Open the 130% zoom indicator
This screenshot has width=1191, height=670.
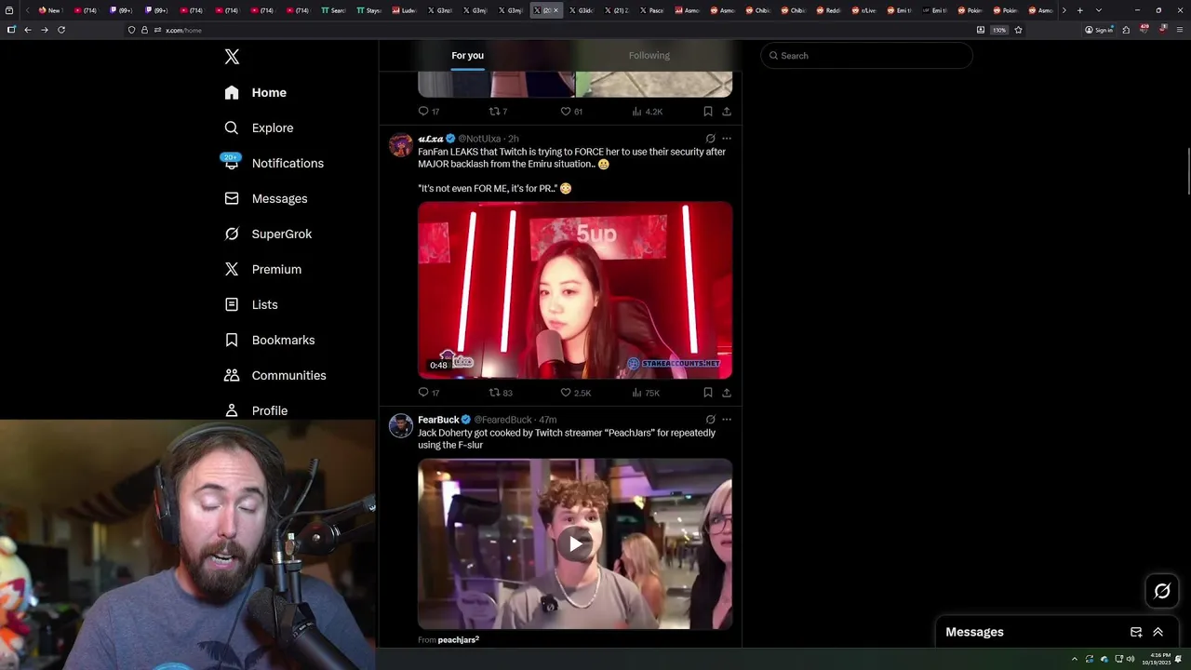999,30
